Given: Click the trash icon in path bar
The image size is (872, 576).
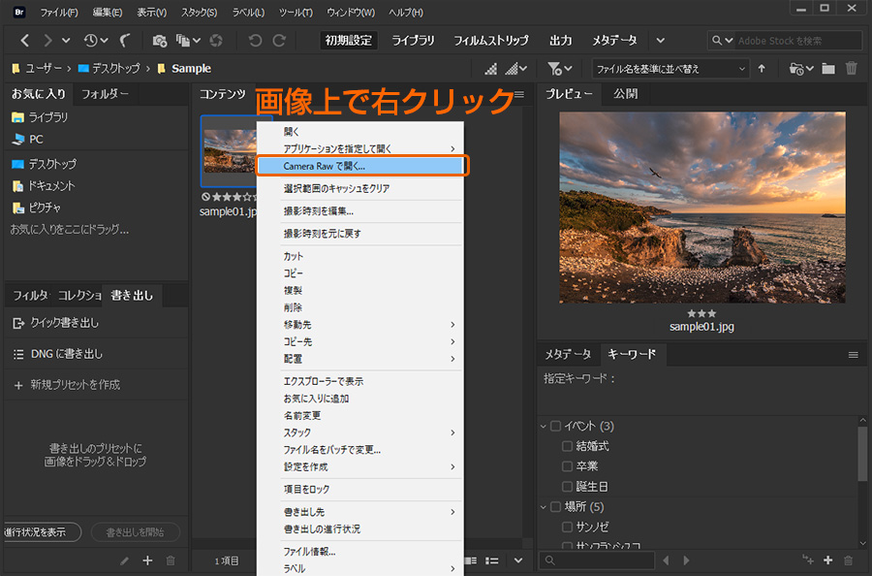Looking at the screenshot, I should click(852, 69).
